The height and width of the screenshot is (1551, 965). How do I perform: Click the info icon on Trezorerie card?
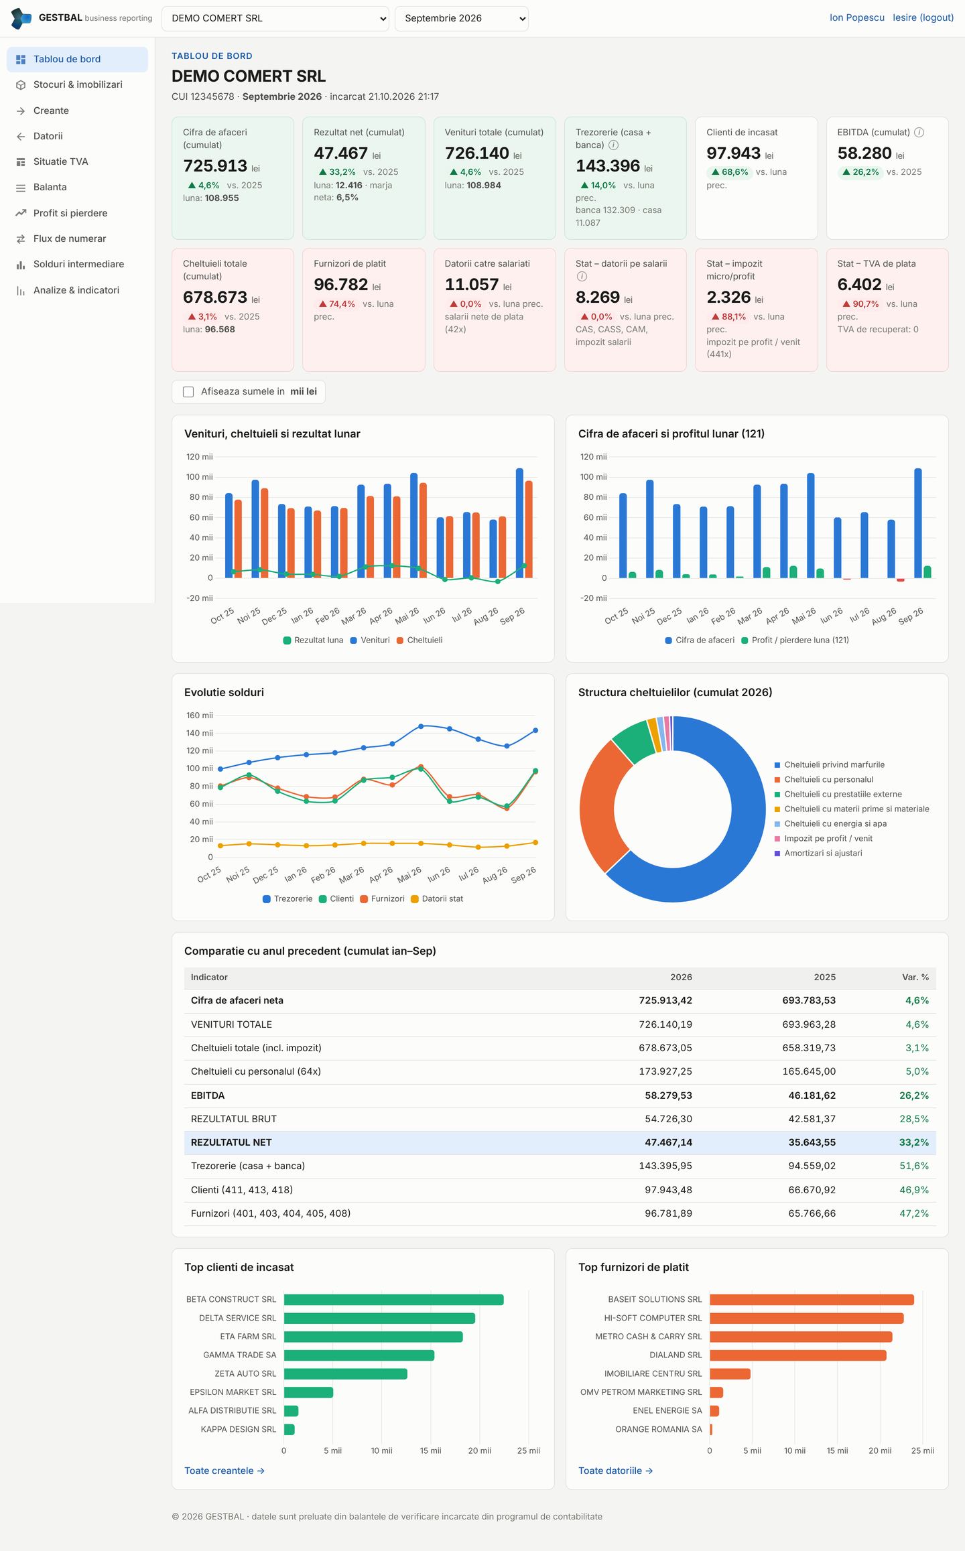pos(613,145)
